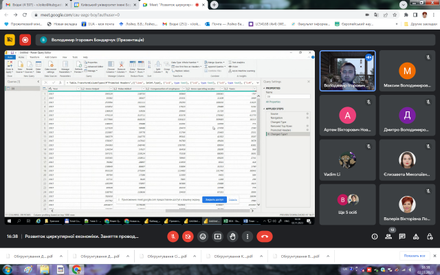The height and width of the screenshot is (275, 440).
Task: Open the Windows Start menu
Action: tap(5, 269)
